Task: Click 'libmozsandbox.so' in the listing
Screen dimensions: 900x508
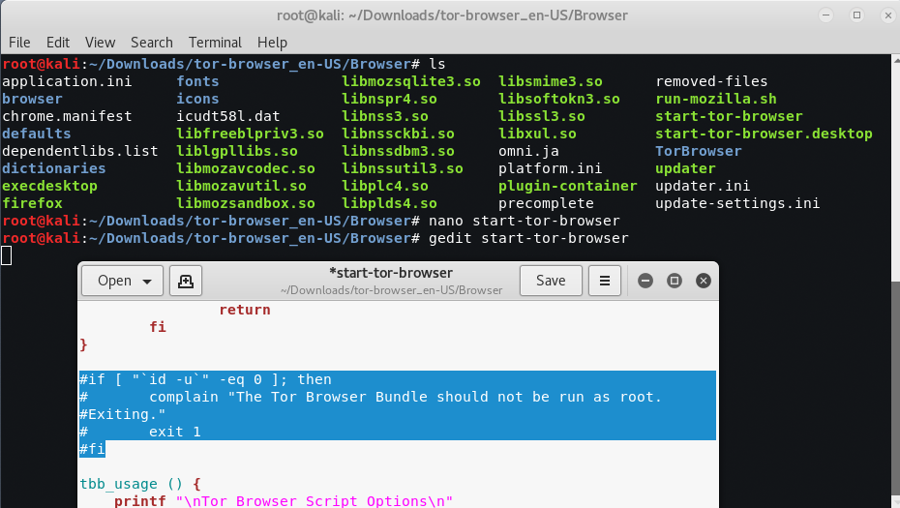Action: 246,203
